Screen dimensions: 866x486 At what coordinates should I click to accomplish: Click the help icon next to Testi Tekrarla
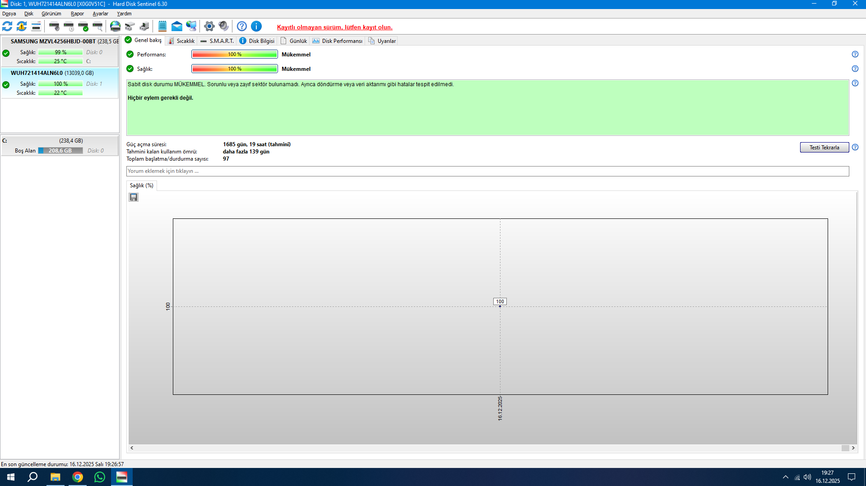pyautogui.click(x=855, y=147)
